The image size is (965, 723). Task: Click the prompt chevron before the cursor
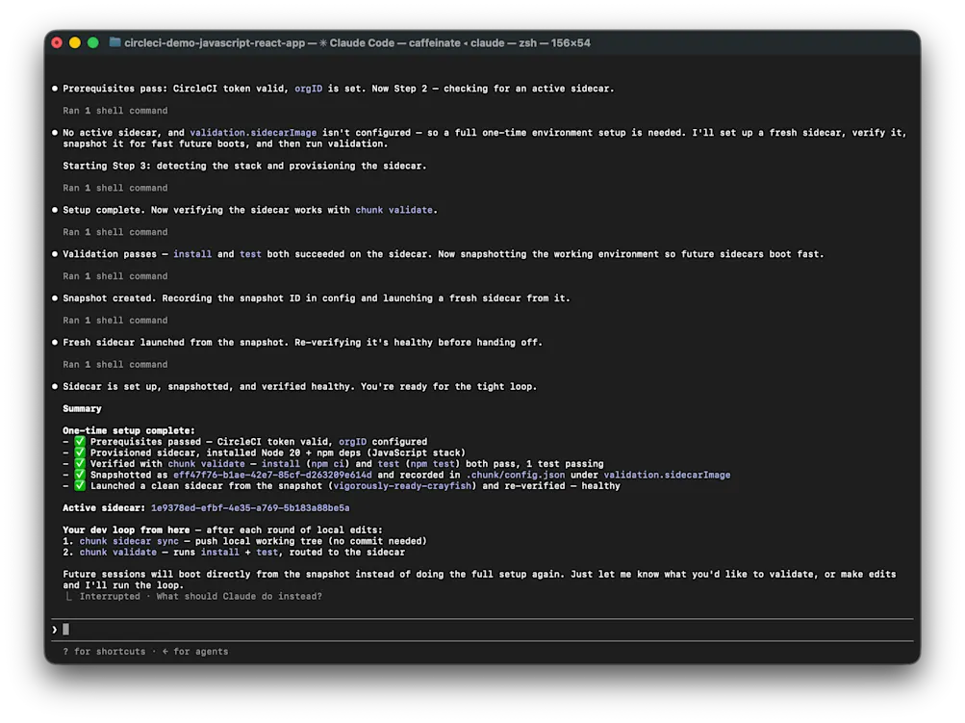[x=55, y=630]
